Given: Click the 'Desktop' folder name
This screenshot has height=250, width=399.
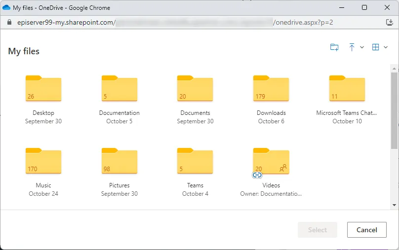Looking at the screenshot, I should pos(43,113).
